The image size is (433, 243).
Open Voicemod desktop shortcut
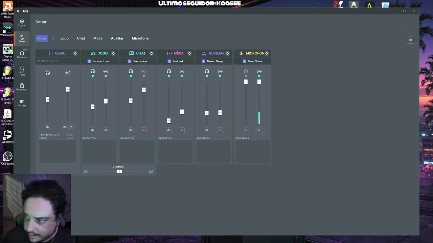pyautogui.click(x=7, y=29)
